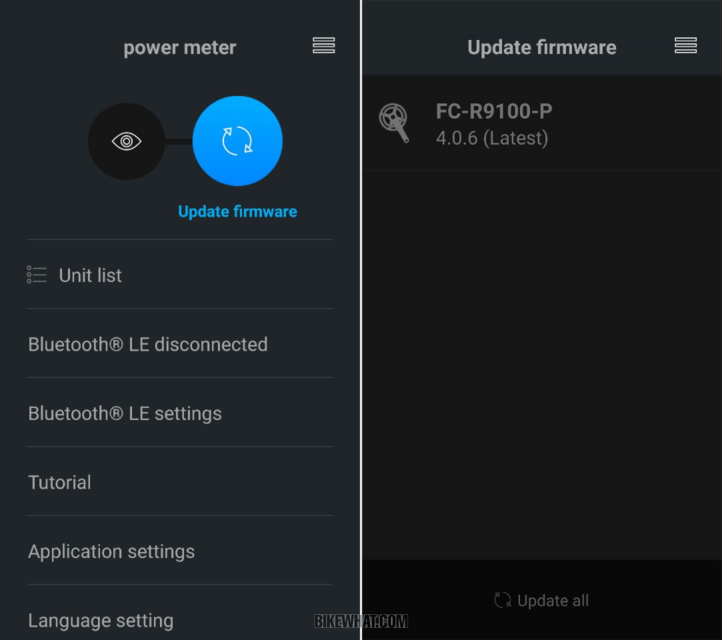Open the hamburger menu on Update firmware screen

(x=685, y=46)
